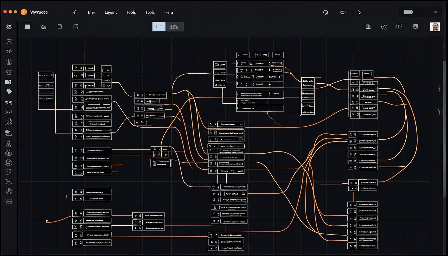
Task: Select the running figure sidebar icon
Action: (x=8, y=122)
